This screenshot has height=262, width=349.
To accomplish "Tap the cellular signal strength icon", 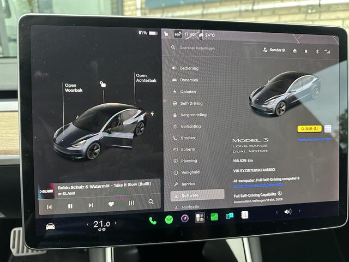I will [x=327, y=52].
